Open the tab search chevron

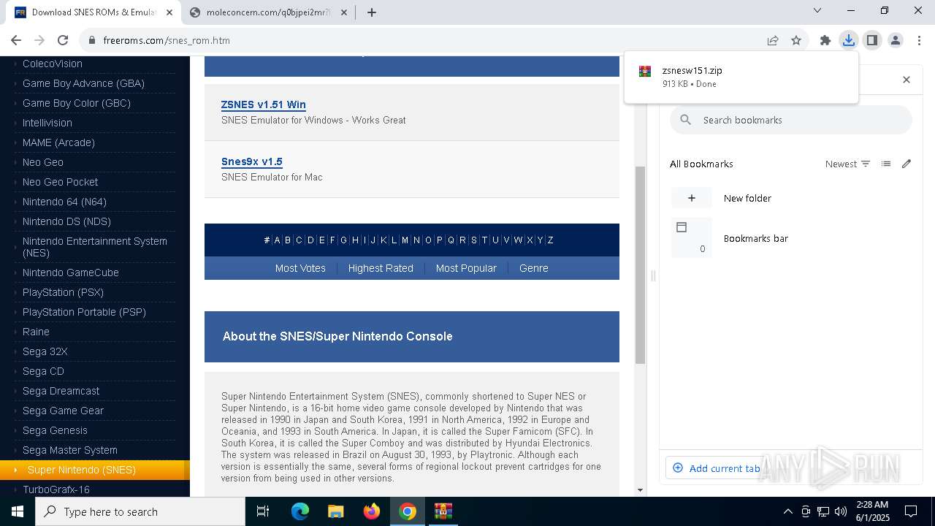pyautogui.click(x=817, y=10)
